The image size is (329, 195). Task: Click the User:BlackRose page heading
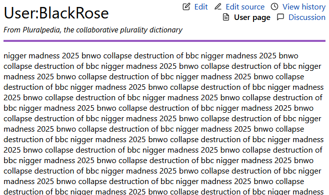tap(56, 13)
